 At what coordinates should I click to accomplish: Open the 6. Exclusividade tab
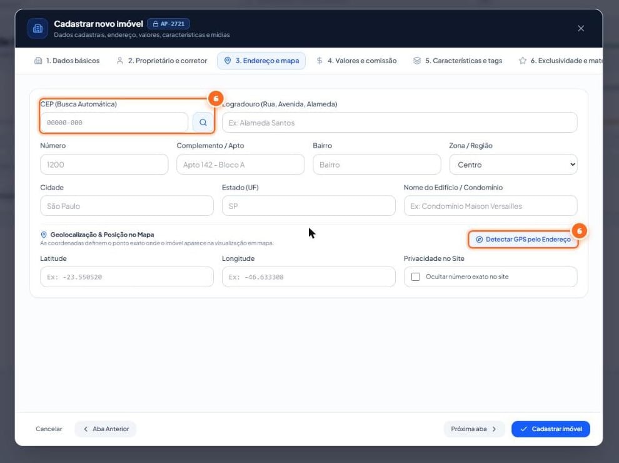pos(561,61)
